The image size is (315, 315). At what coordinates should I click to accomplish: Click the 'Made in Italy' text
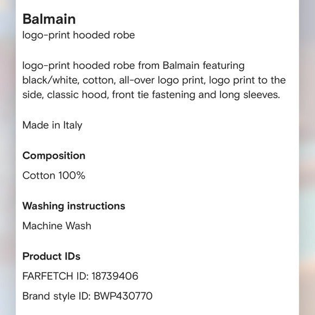(52, 125)
